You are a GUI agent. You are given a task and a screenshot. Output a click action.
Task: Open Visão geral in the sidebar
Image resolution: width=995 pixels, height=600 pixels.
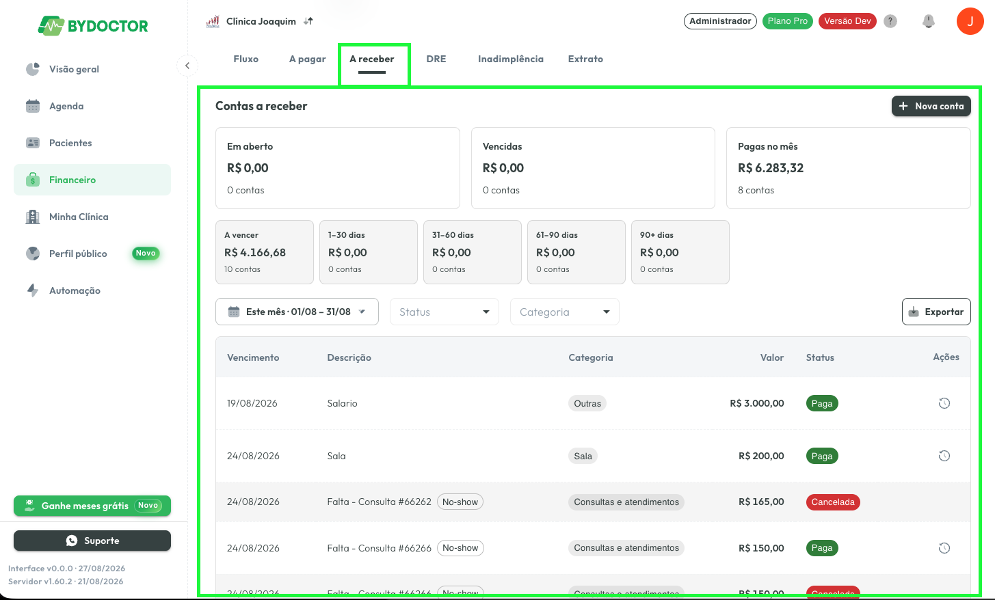pyautogui.click(x=92, y=69)
